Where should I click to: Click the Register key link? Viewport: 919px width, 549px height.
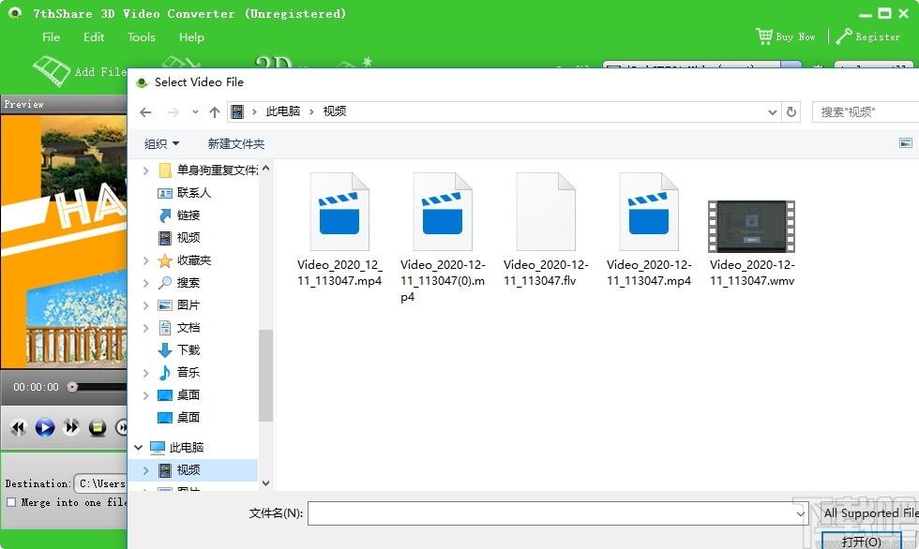click(868, 37)
